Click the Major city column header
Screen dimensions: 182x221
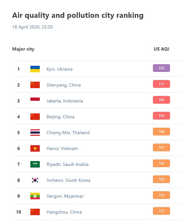pyautogui.click(x=23, y=49)
